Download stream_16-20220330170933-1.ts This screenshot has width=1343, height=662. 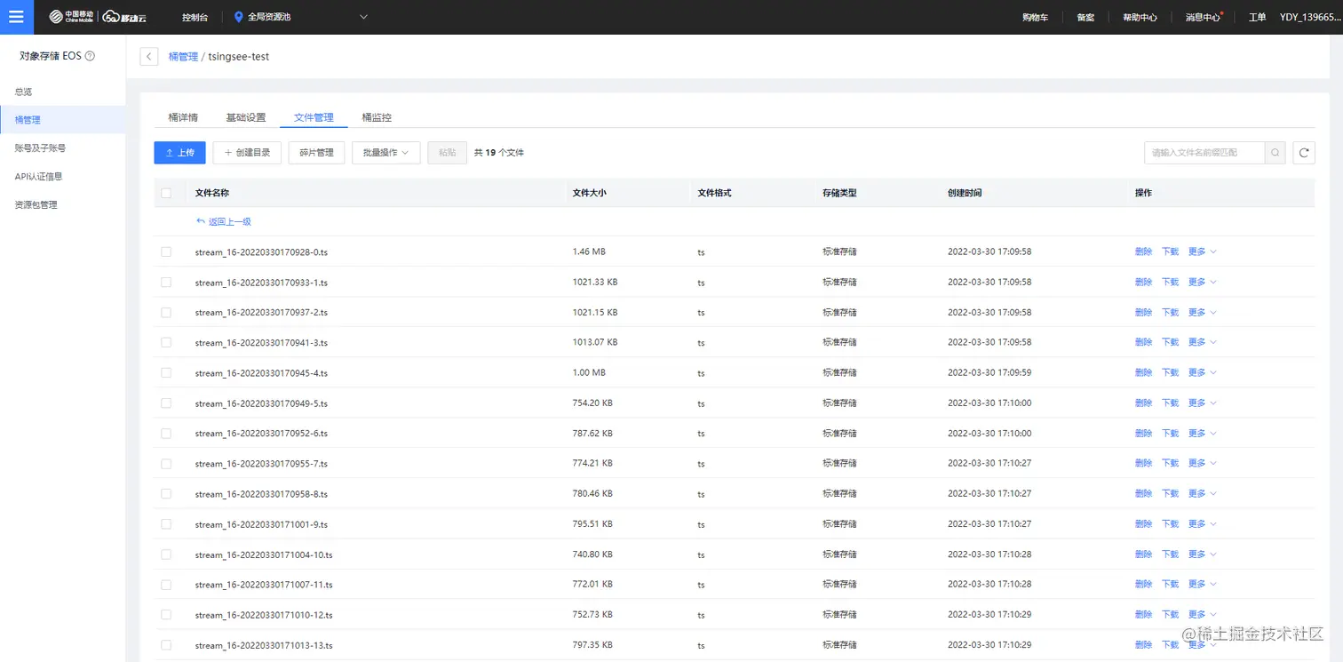pos(1171,282)
